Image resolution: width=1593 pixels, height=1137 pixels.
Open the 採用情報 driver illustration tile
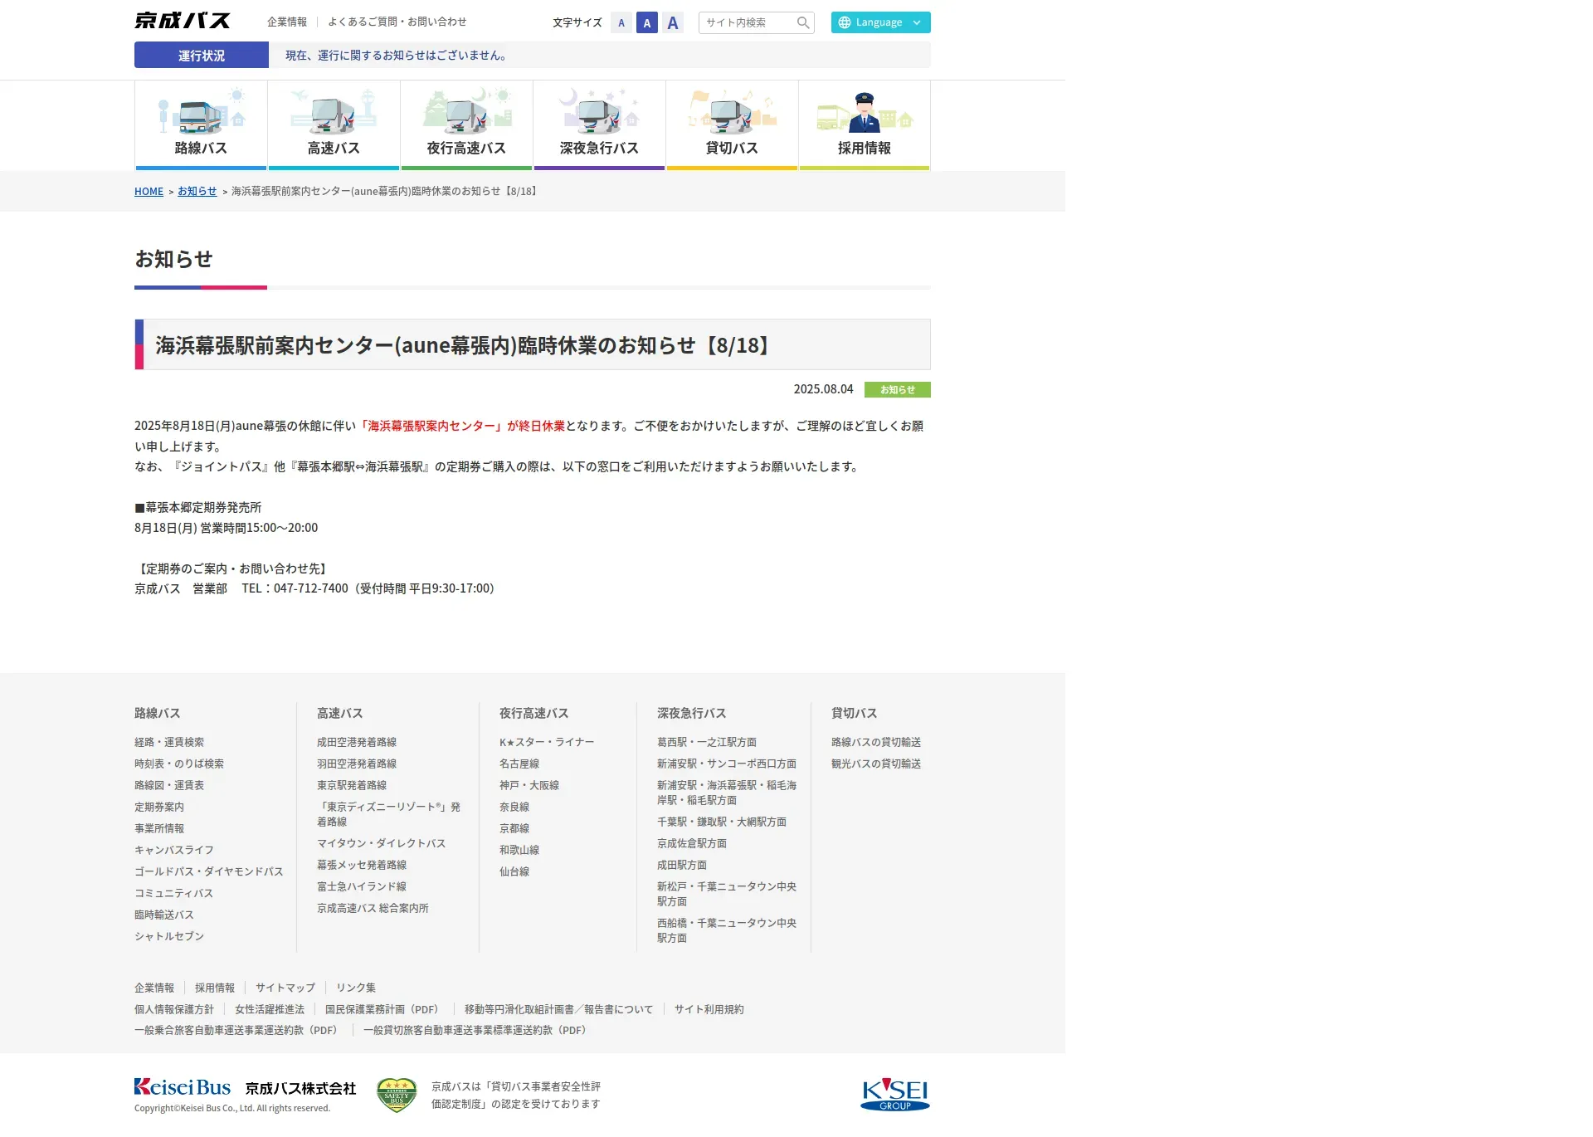click(x=864, y=124)
